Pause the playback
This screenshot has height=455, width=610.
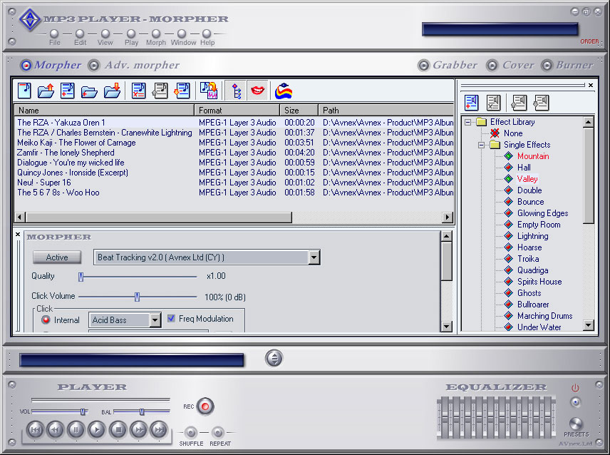pos(76,430)
